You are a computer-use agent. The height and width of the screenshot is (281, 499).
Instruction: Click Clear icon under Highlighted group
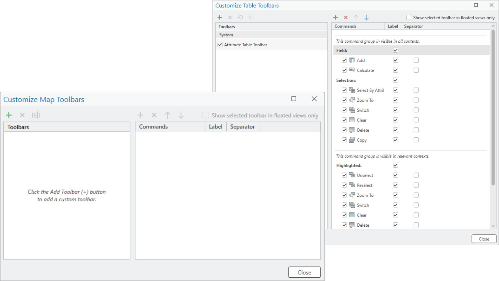[x=352, y=215]
